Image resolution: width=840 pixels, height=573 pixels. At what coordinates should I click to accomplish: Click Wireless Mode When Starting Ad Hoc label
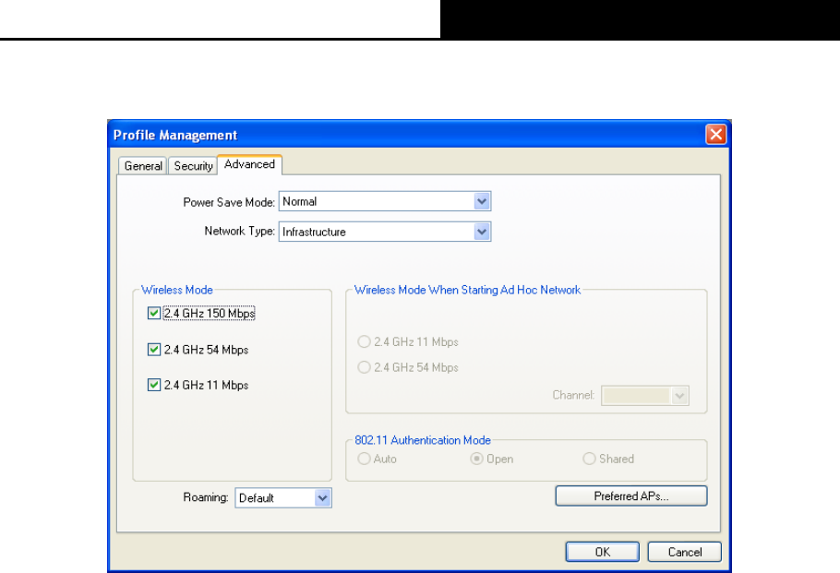[x=467, y=290]
